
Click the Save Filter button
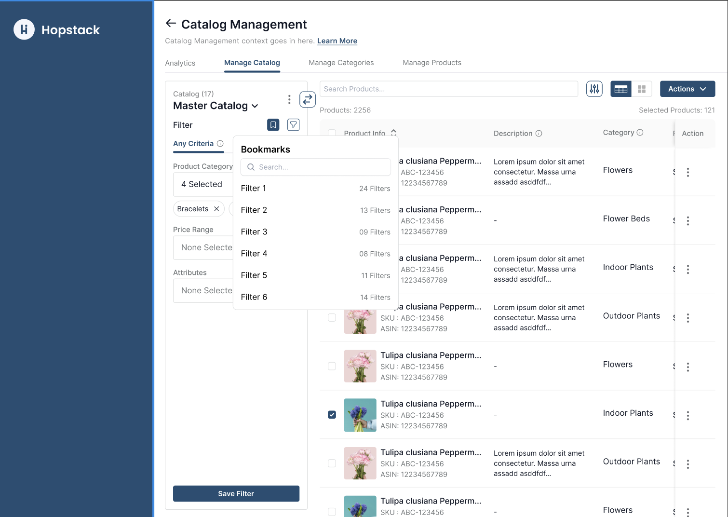[236, 493]
